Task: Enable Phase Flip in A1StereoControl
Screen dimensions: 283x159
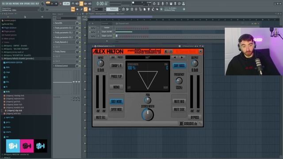Action: point(116,76)
